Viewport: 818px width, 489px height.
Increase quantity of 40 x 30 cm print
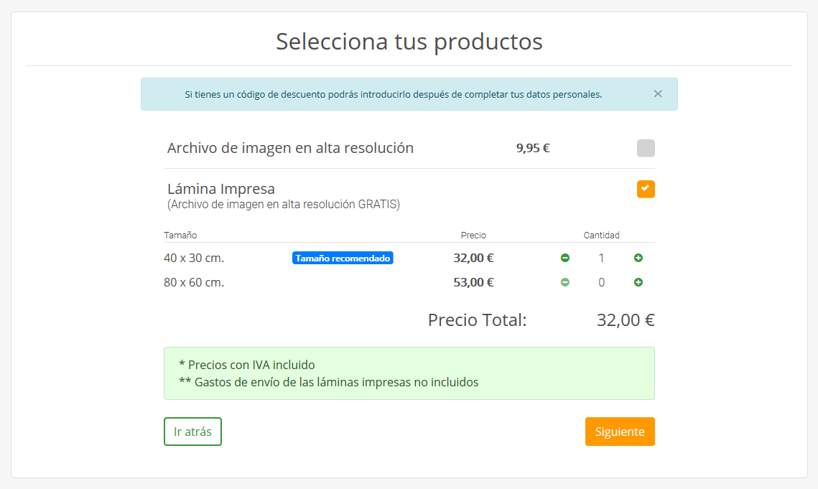click(x=638, y=258)
